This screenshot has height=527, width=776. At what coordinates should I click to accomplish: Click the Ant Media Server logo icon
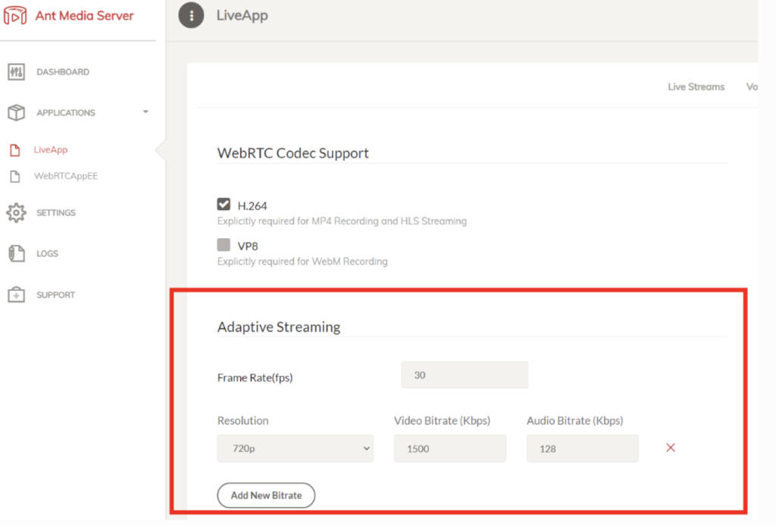point(15,15)
